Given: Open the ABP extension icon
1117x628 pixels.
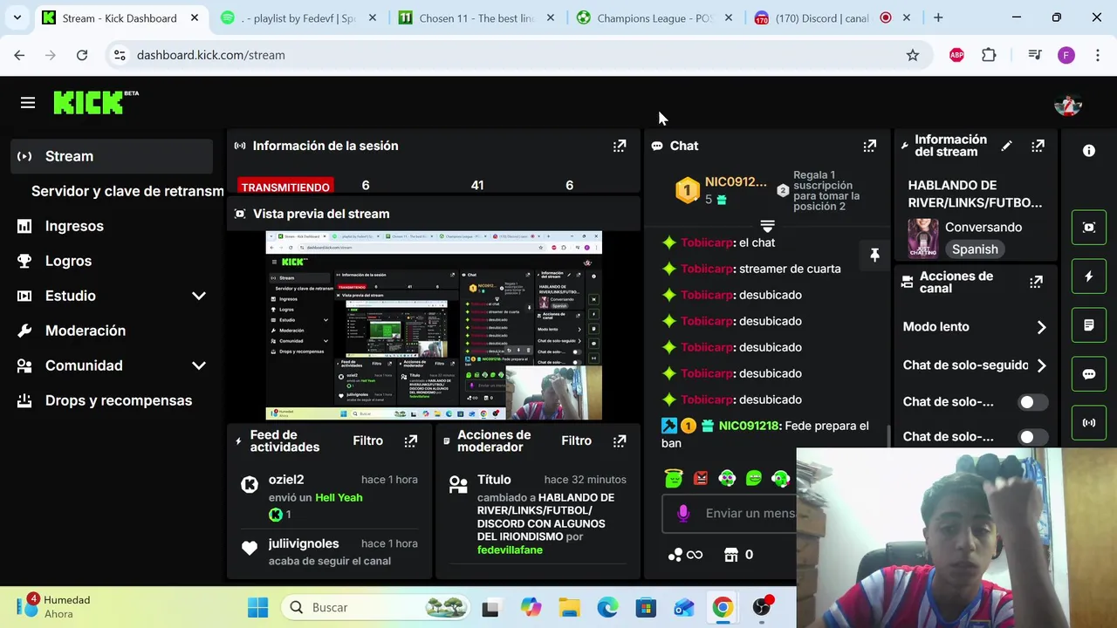Looking at the screenshot, I should coord(956,55).
